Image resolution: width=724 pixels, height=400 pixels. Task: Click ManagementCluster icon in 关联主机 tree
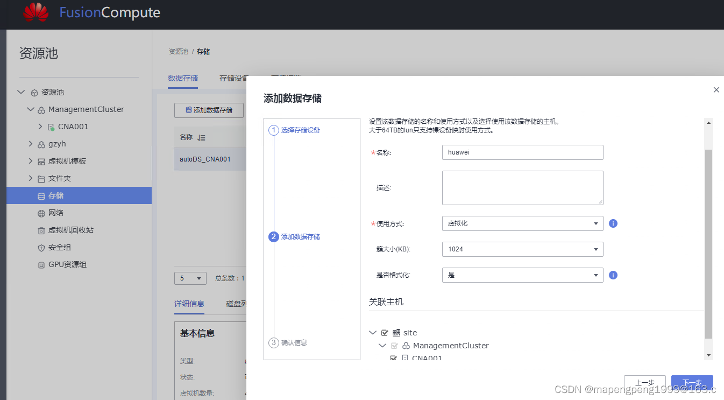(x=406, y=346)
